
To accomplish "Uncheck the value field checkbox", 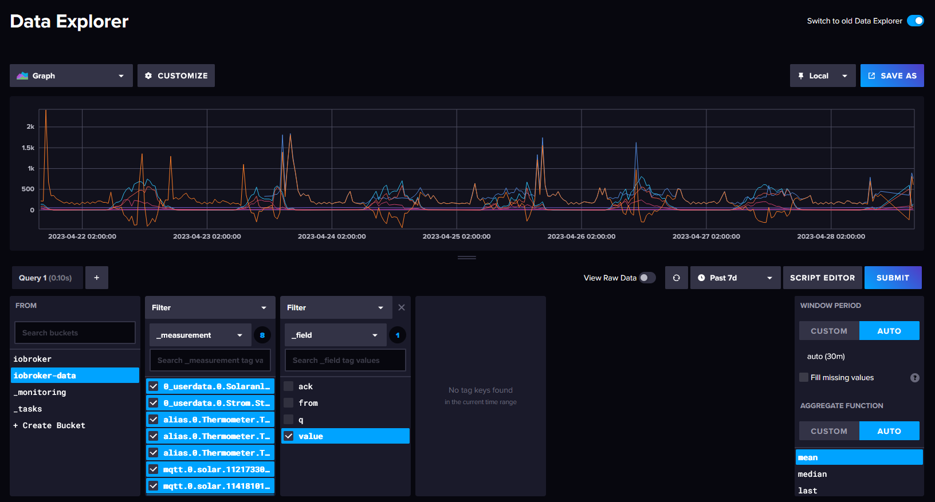I will [289, 436].
